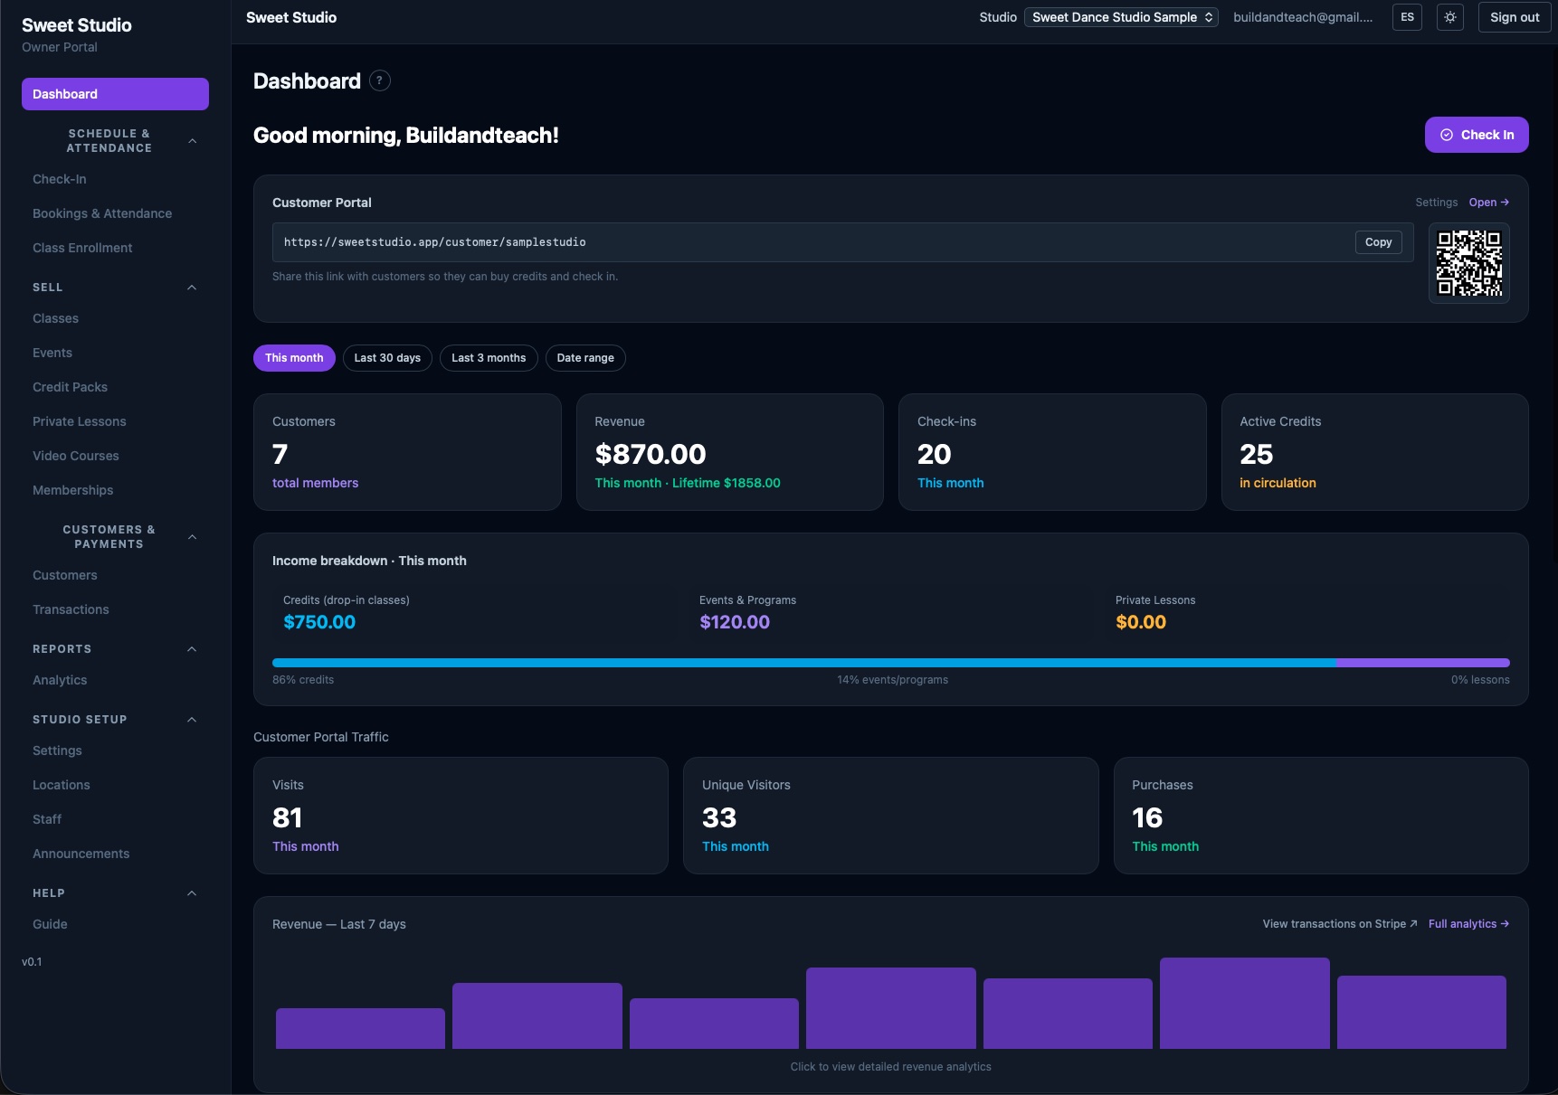
Task: Open Private Lessons in sidebar
Action: click(115, 421)
